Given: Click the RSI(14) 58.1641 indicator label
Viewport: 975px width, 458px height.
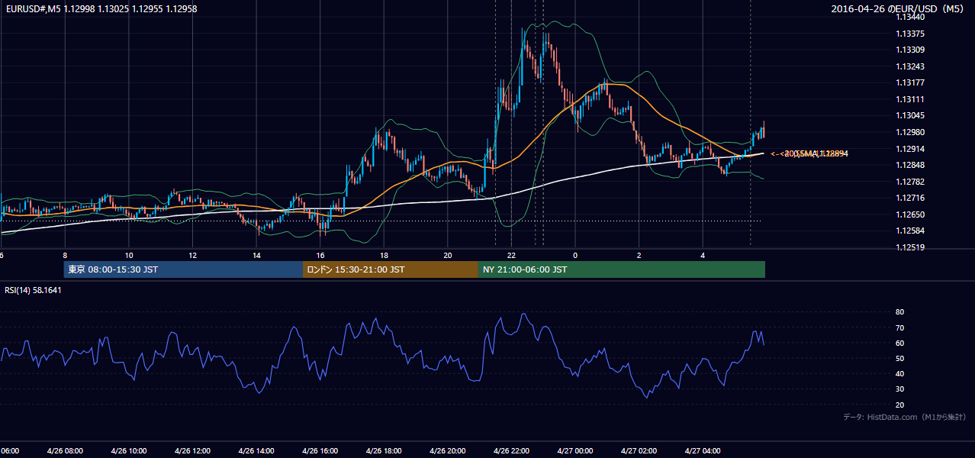Looking at the screenshot, I should [34, 290].
